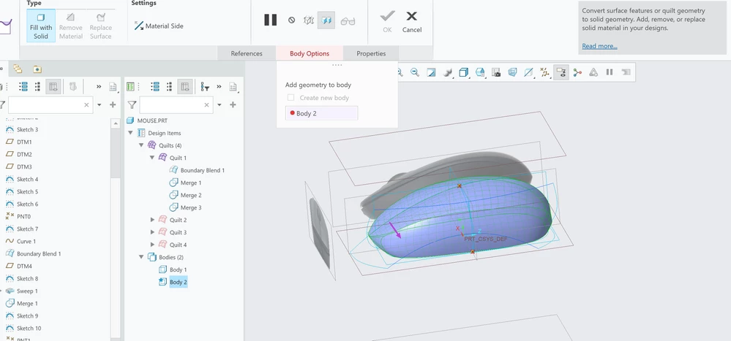Expand all in the left model tree
The image size is (731, 341).
(x=23, y=87)
